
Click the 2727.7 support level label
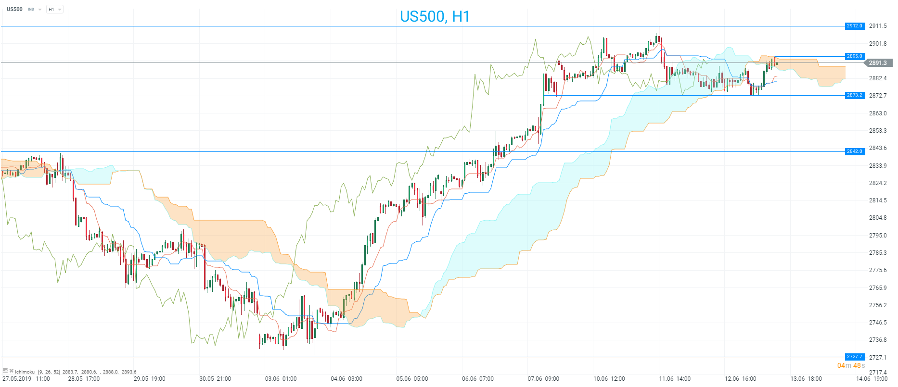pos(855,357)
